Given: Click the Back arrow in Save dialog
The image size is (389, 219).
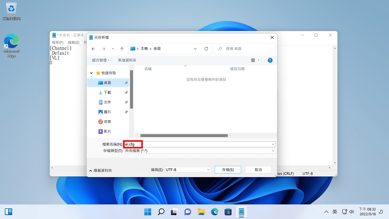Looking at the screenshot, I should click(x=93, y=49).
